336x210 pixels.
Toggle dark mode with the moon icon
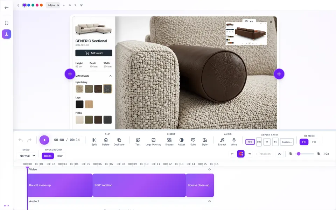click(19, 5)
